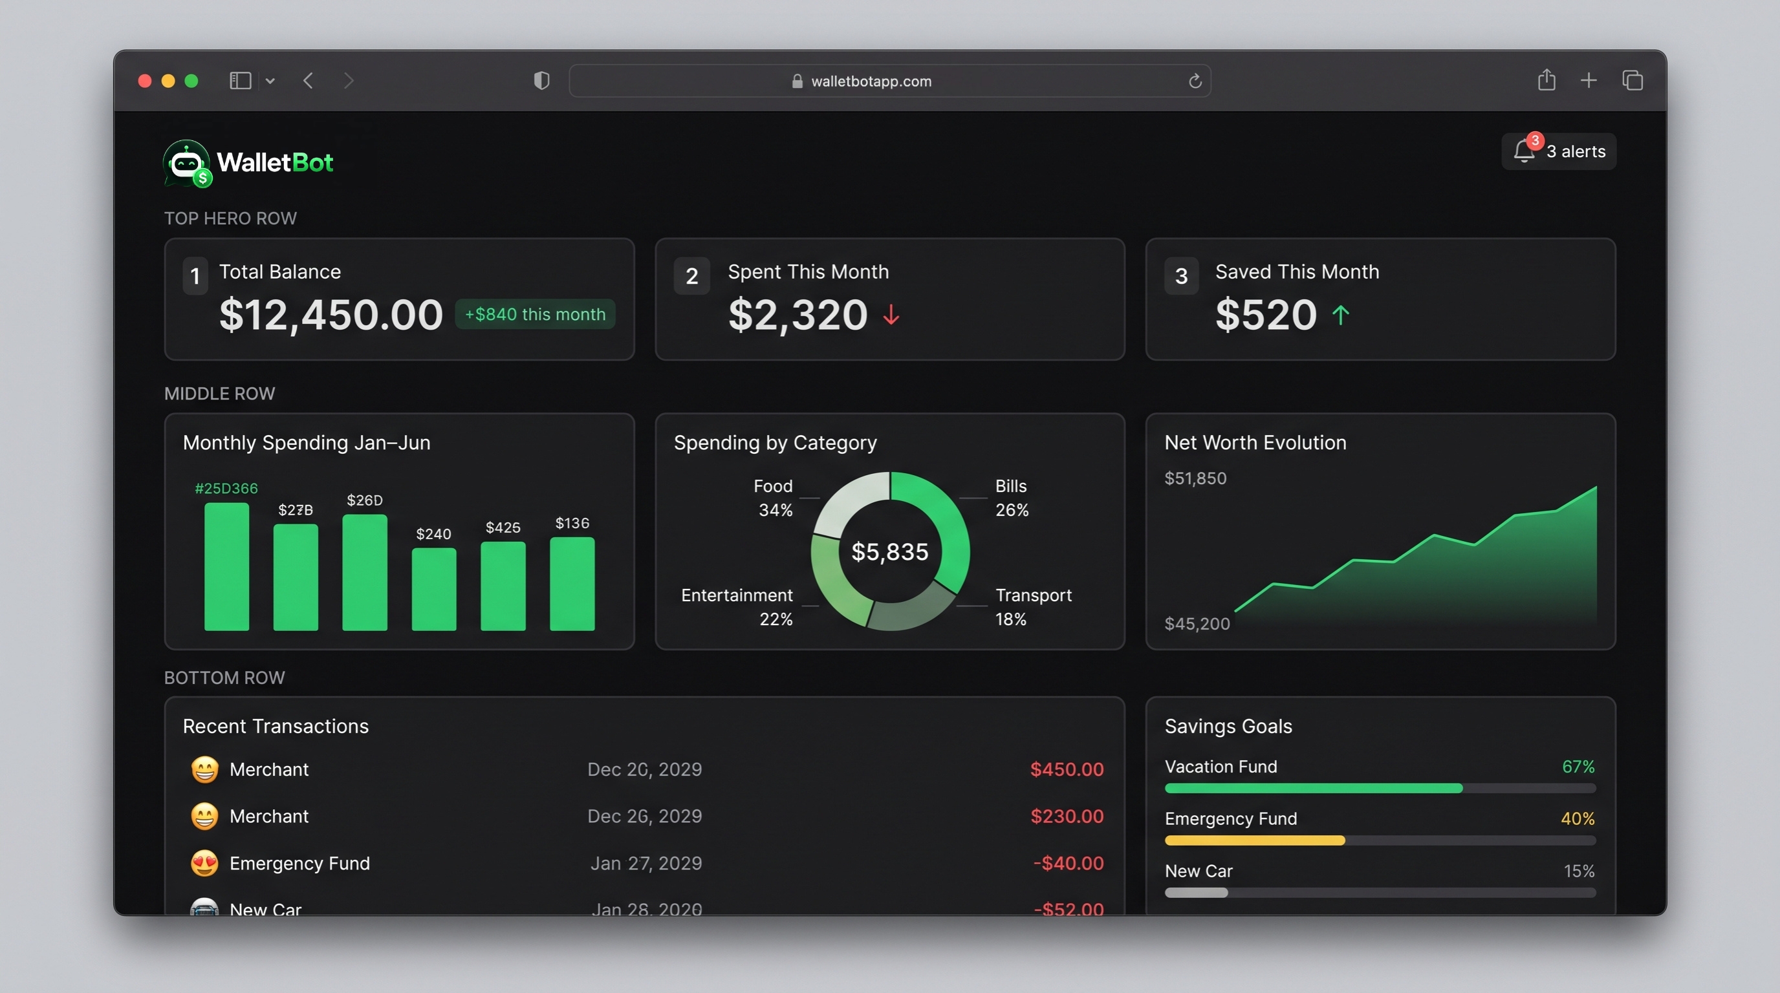Click the New Car progress bar
The height and width of the screenshot is (993, 1780).
click(x=1380, y=893)
